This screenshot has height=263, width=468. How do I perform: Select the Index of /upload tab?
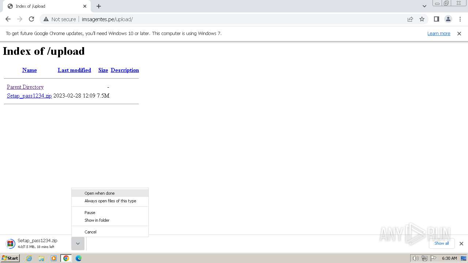[x=47, y=6]
